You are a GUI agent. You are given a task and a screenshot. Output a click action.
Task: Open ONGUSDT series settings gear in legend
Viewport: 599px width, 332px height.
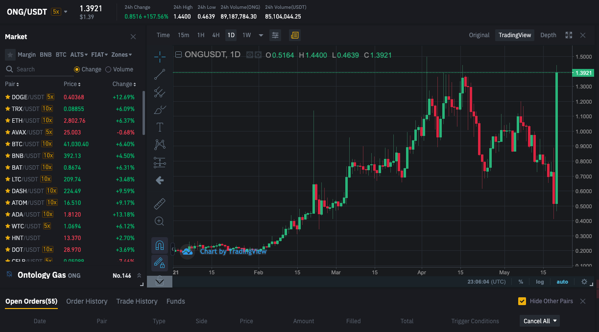[258, 55]
